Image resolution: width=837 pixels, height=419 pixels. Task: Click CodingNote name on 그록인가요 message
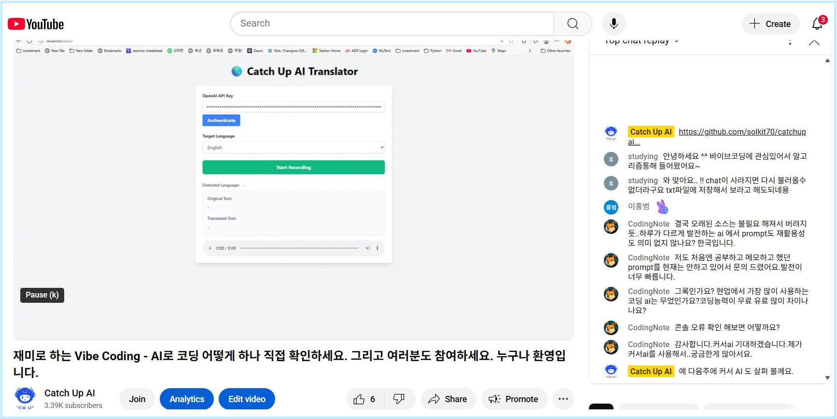pyautogui.click(x=648, y=291)
